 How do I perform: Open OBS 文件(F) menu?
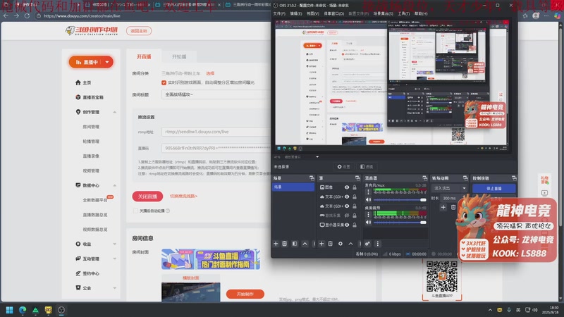[x=279, y=13]
